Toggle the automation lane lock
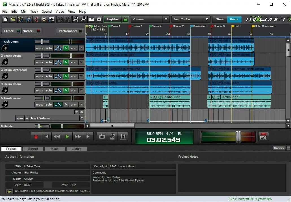291x202 pixels. point(27,118)
